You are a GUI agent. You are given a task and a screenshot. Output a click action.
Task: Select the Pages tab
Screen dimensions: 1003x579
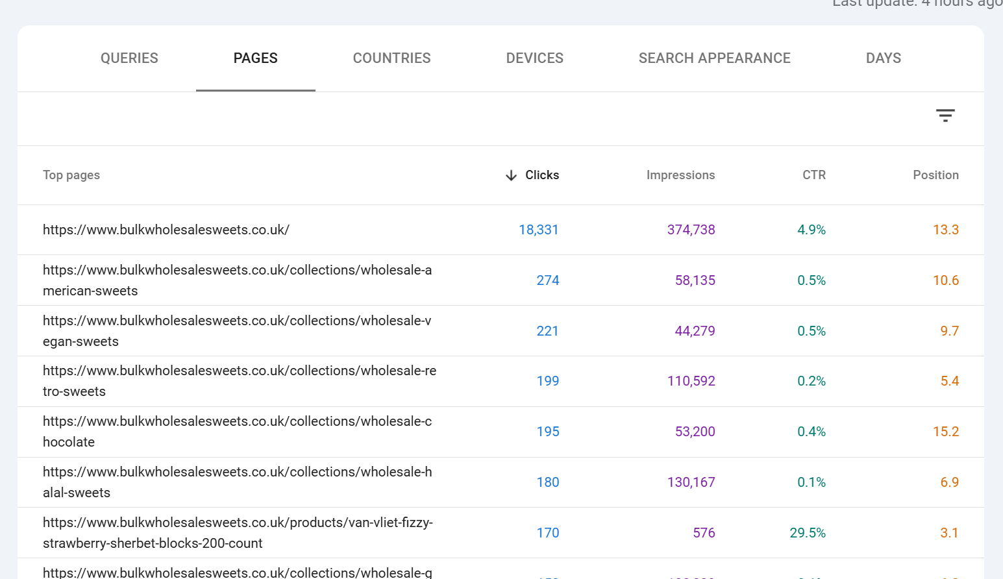pyautogui.click(x=255, y=58)
